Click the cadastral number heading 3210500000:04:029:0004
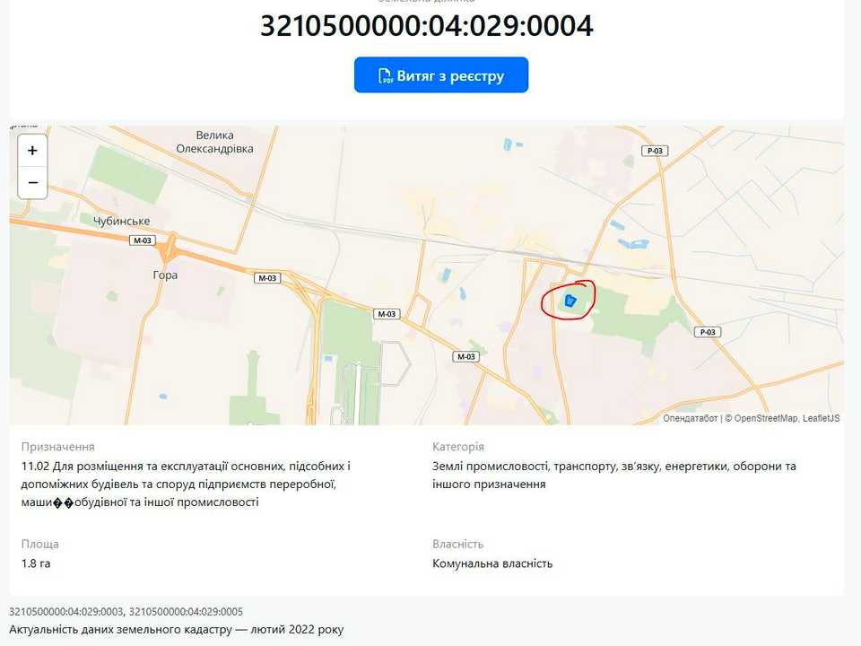861x646 pixels. pos(427,26)
